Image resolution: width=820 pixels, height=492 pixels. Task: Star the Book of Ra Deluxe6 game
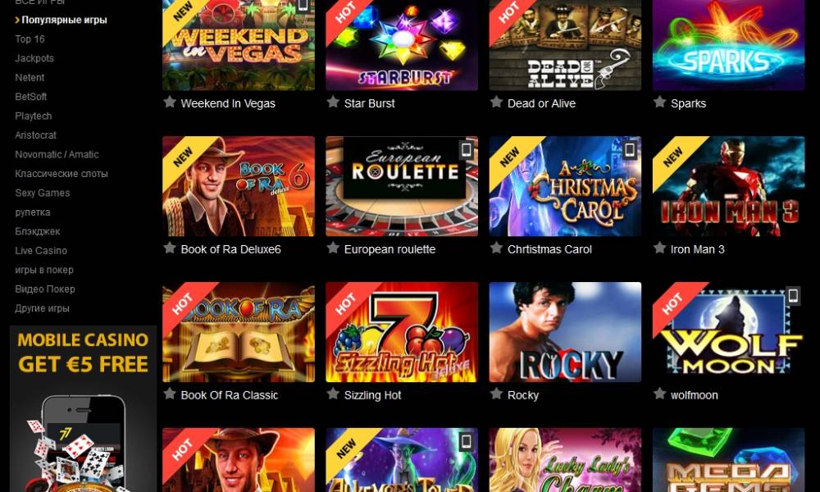coord(170,248)
